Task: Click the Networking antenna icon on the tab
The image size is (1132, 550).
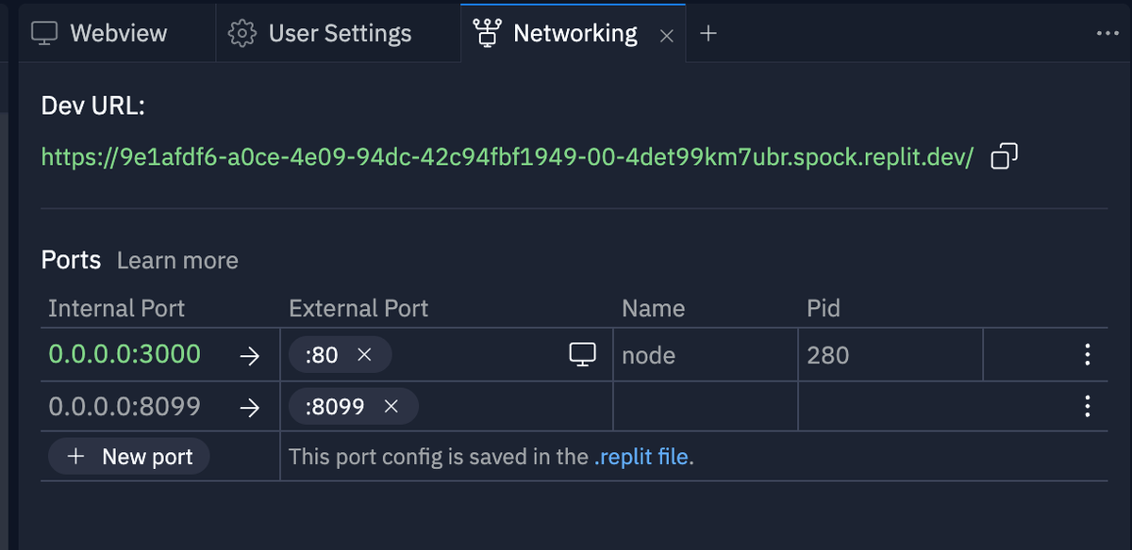Action: click(488, 32)
